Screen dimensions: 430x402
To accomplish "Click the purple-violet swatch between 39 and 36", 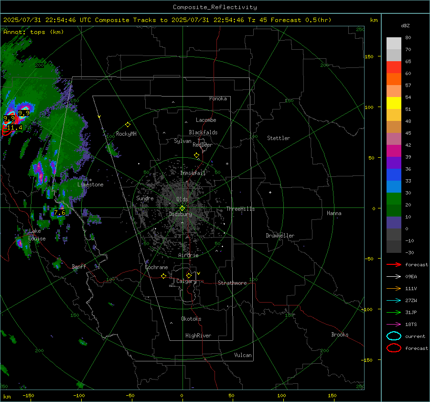I will (394, 163).
